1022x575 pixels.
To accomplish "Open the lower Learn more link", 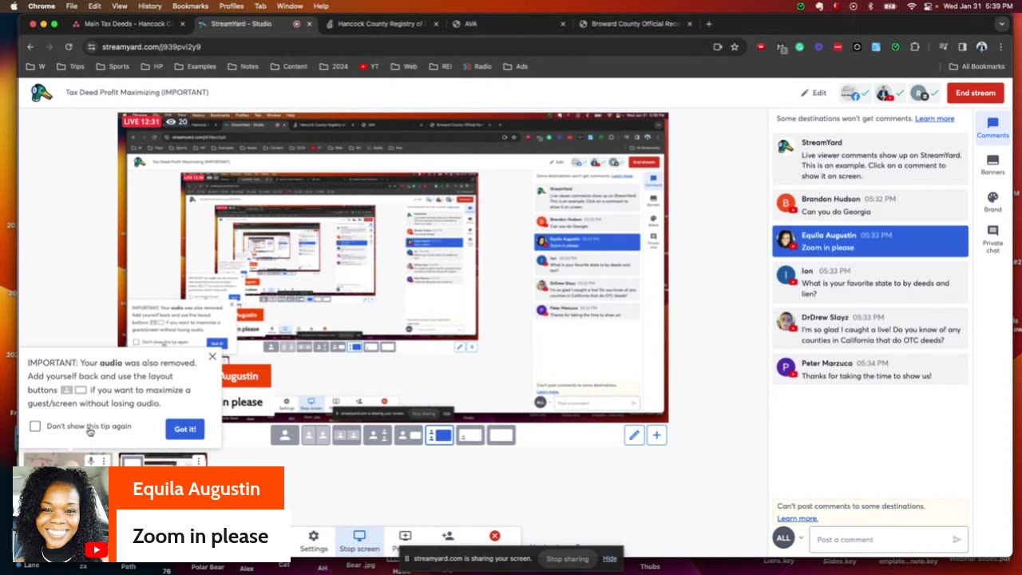I will [797, 518].
